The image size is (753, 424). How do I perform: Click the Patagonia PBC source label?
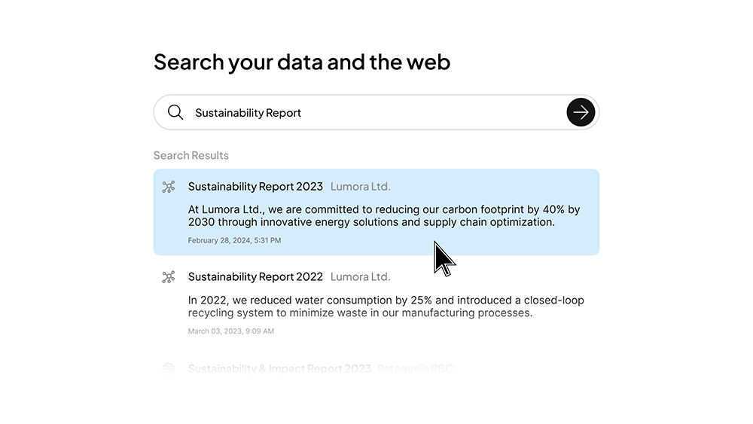tap(415, 368)
